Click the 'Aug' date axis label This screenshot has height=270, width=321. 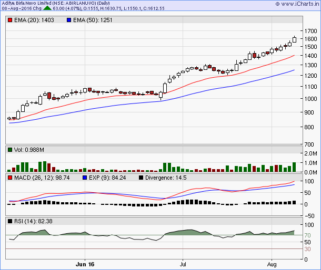point(272,264)
